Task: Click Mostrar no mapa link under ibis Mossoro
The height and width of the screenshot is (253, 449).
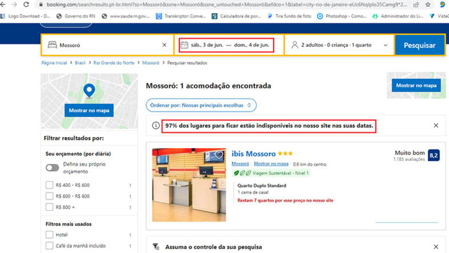Action: pyautogui.click(x=271, y=163)
